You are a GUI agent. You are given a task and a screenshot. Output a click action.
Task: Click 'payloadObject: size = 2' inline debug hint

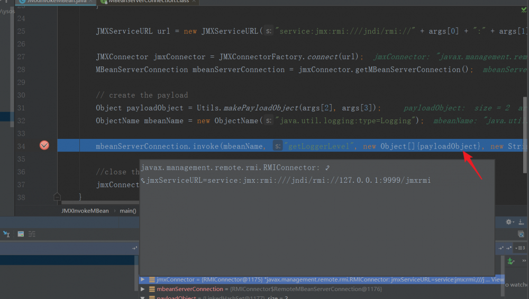click(457, 108)
